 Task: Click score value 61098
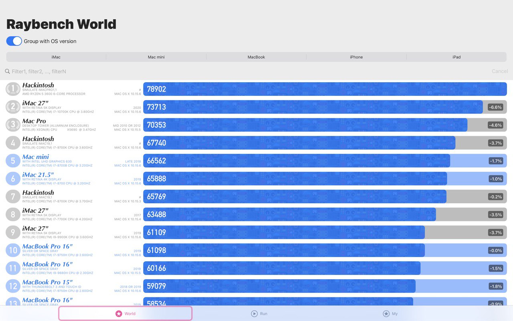[157, 250]
